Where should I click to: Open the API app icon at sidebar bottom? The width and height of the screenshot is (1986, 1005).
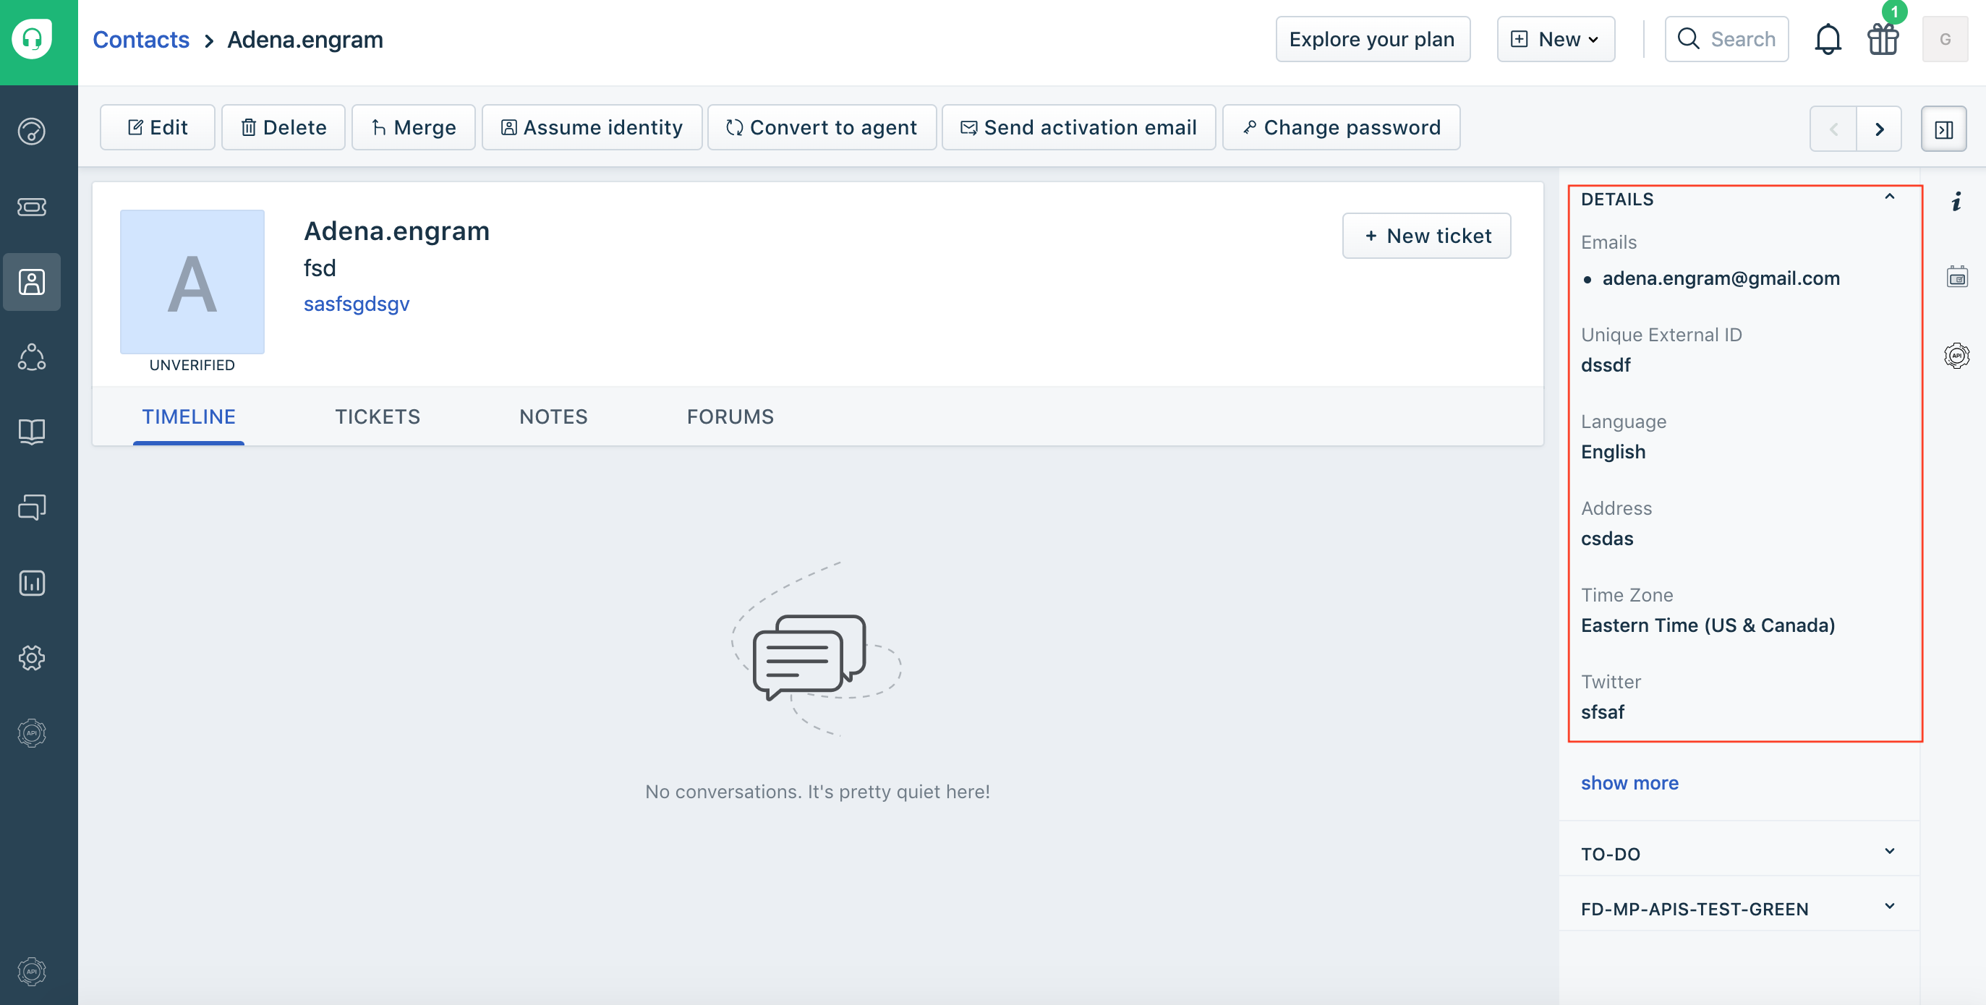pyautogui.click(x=32, y=971)
